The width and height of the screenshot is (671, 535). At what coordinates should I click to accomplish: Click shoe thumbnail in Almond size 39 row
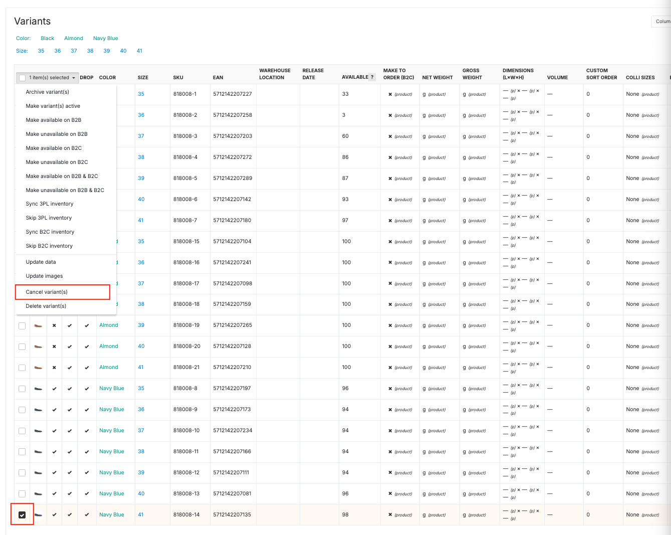pyautogui.click(x=38, y=325)
